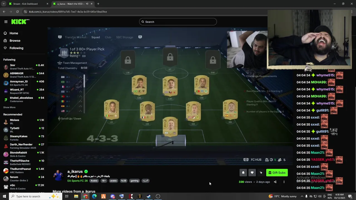Screen dimensions: 356x200
Task: Open a_ikarus channel name link
Action: [75, 171]
